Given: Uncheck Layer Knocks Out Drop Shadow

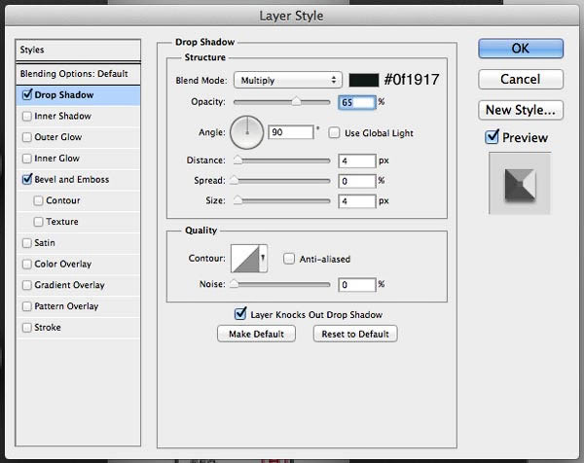Looking at the screenshot, I should [240, 314].
